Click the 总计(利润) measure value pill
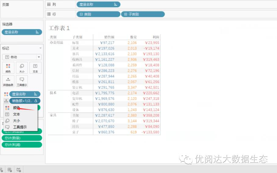This screenshot has height=173, width=277. pos(22,145)
